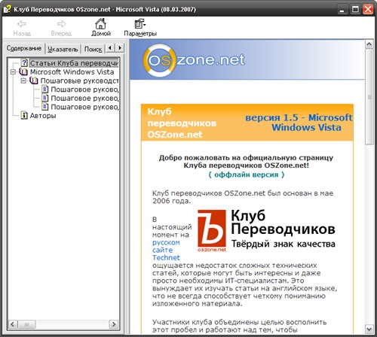This screenshot has height=337, width=377.
Task: Click the tree horizontal scrollbar thumb
Action: pyautogui.click(x=26, y=324)
